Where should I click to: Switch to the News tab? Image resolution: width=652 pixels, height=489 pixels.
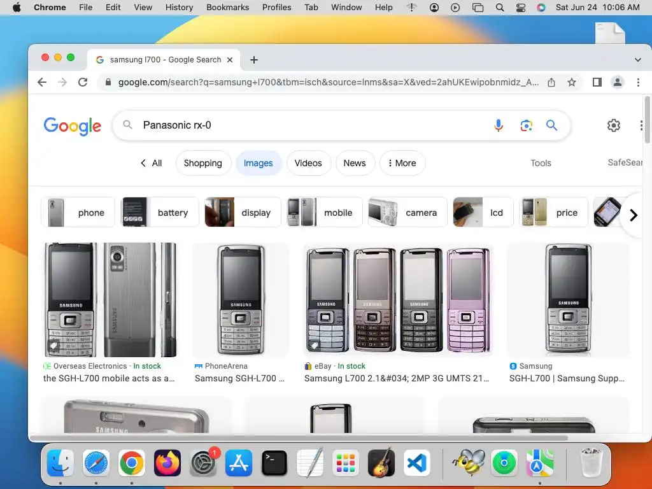(x=355, y=163)
